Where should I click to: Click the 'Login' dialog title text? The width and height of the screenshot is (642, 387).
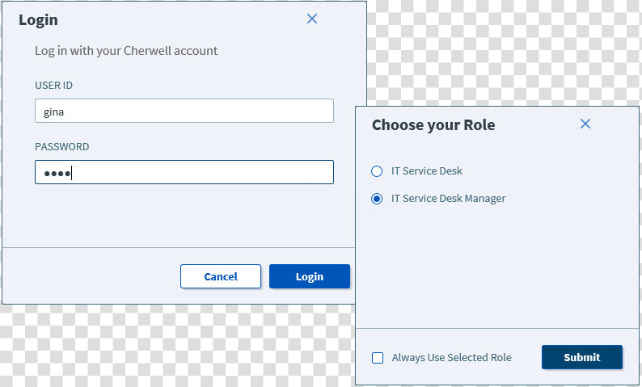38,20
